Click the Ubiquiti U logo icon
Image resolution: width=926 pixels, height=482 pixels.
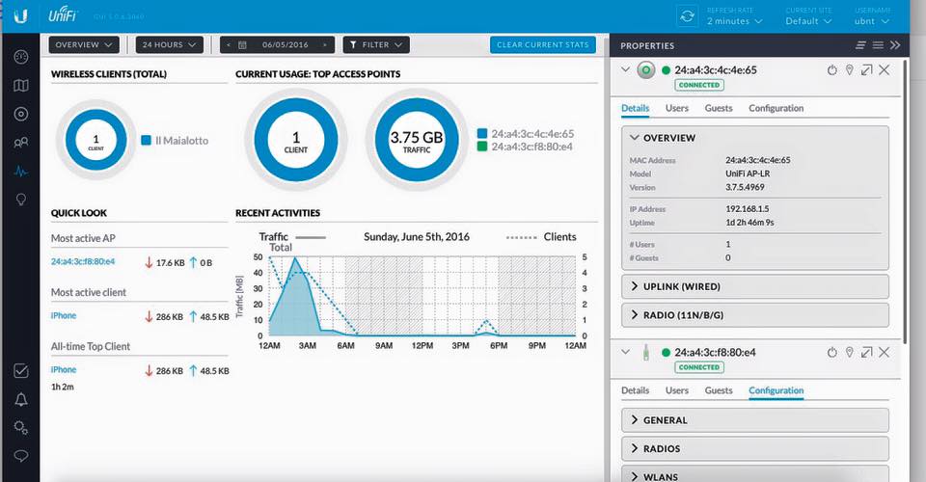(20, 16)
